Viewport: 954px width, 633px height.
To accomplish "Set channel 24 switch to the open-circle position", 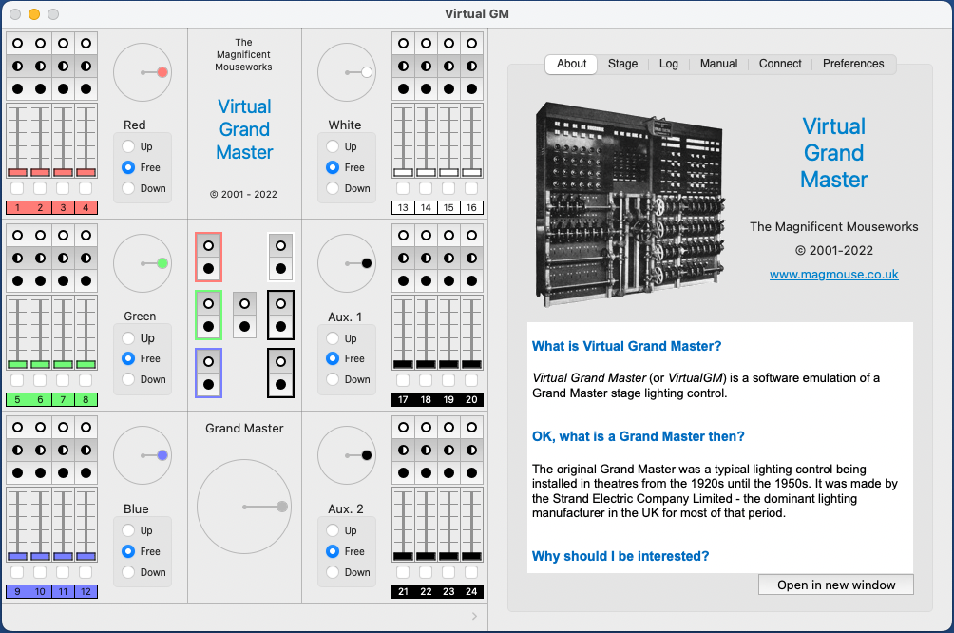I will coord(472,427).
